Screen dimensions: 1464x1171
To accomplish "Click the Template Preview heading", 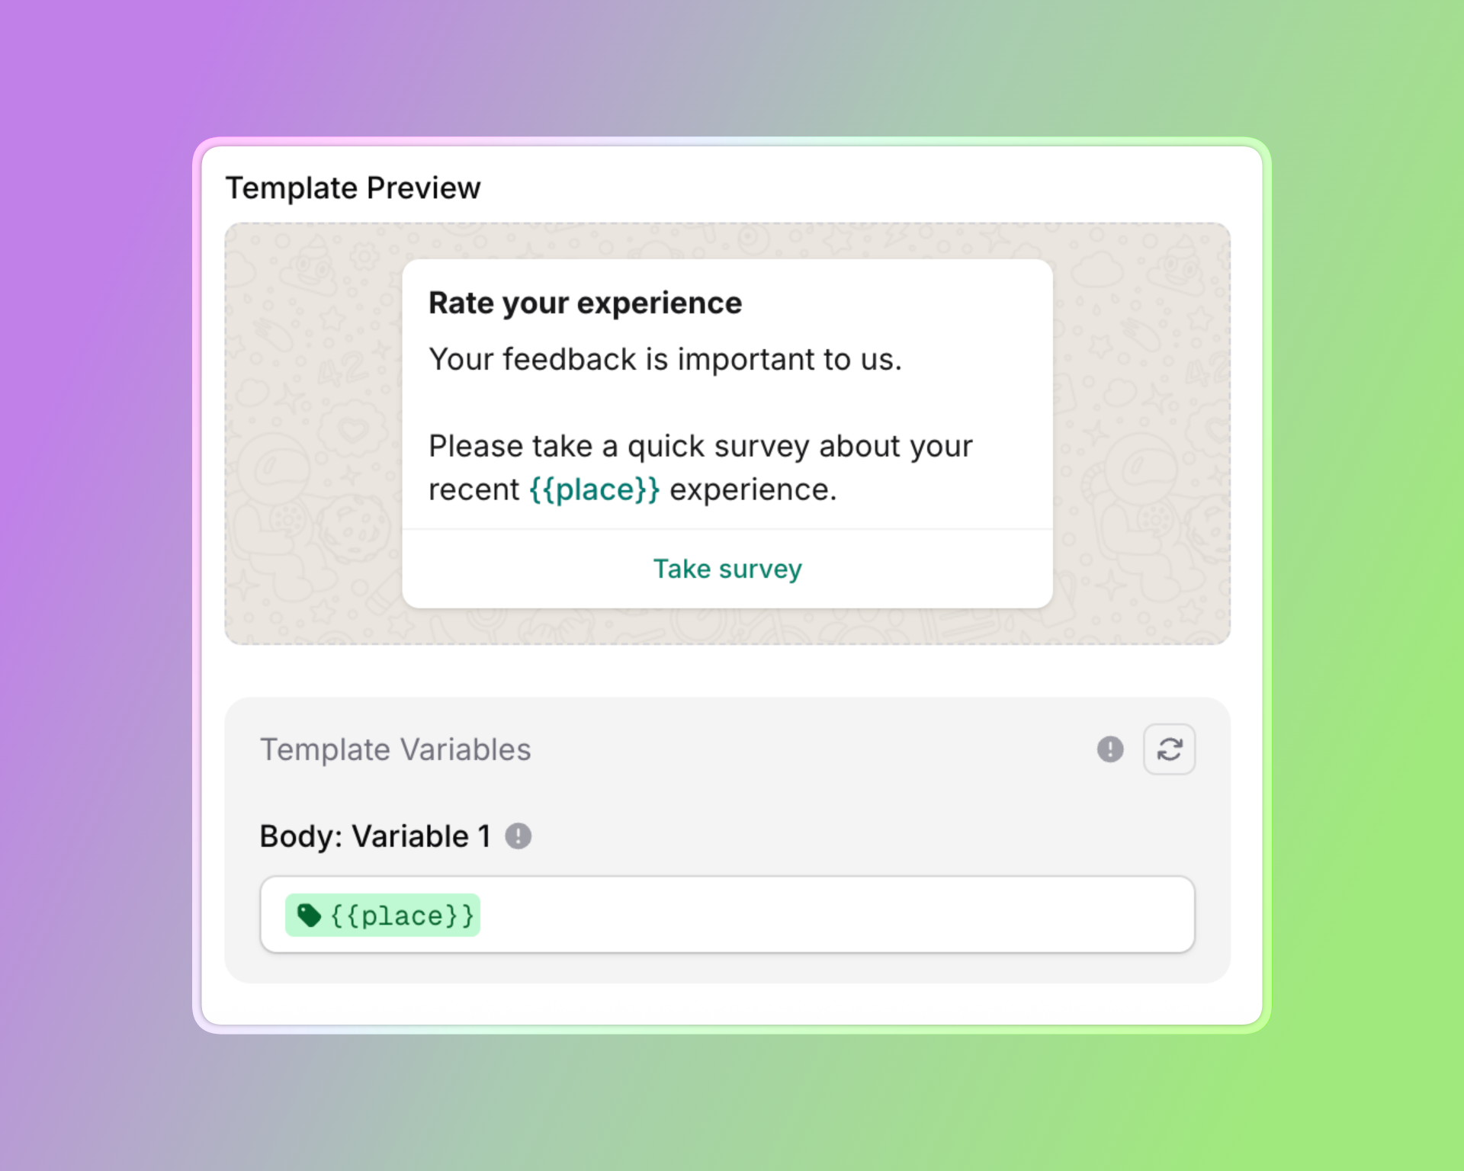I will tap(354, 187).
